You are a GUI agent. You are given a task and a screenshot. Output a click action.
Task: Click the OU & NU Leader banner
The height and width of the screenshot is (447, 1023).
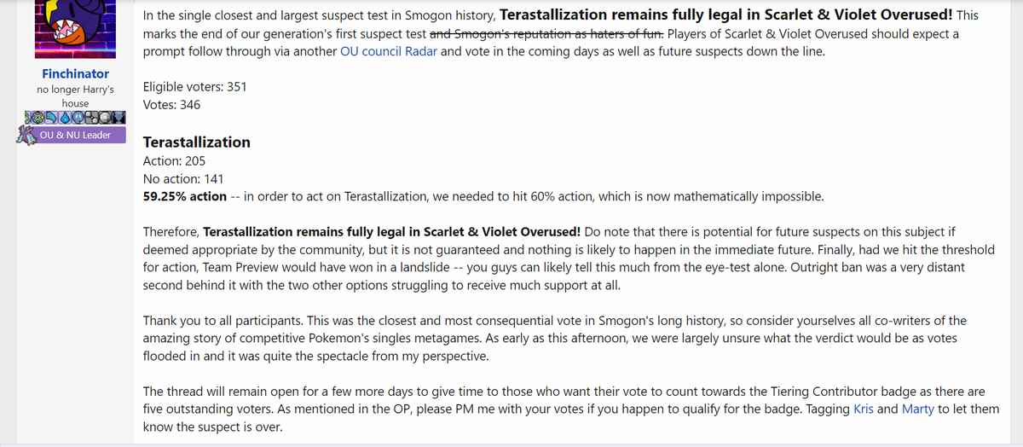tap(75, 135)
